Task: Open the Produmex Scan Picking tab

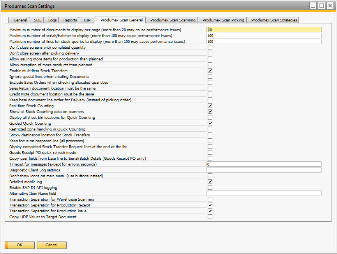Action: [x=223, y=20]
